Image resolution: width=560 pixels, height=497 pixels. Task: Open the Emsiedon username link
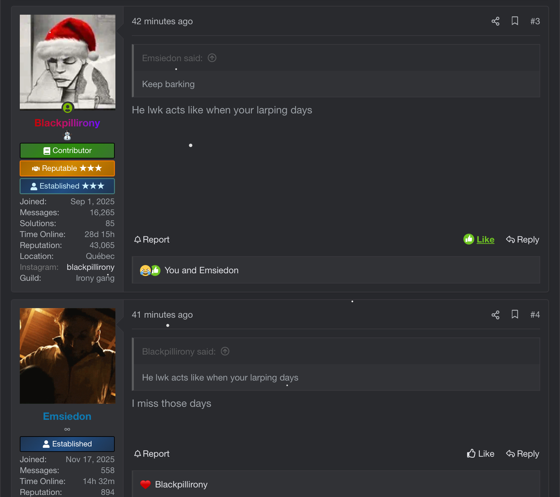click(x=67, y=416)
